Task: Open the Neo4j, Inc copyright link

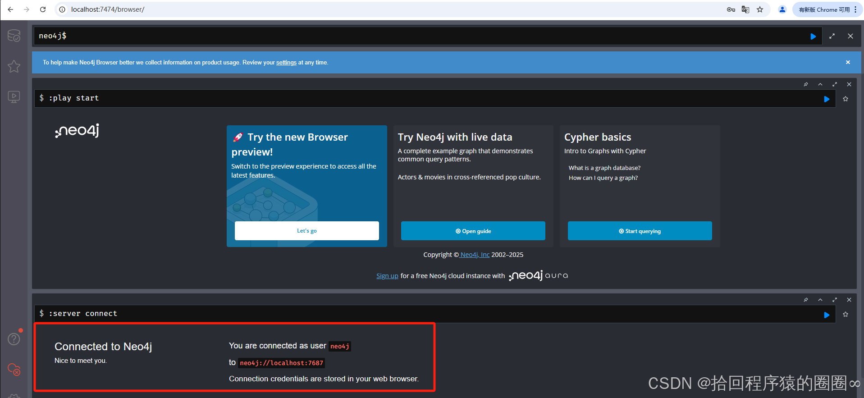Action: coord(475,255)
